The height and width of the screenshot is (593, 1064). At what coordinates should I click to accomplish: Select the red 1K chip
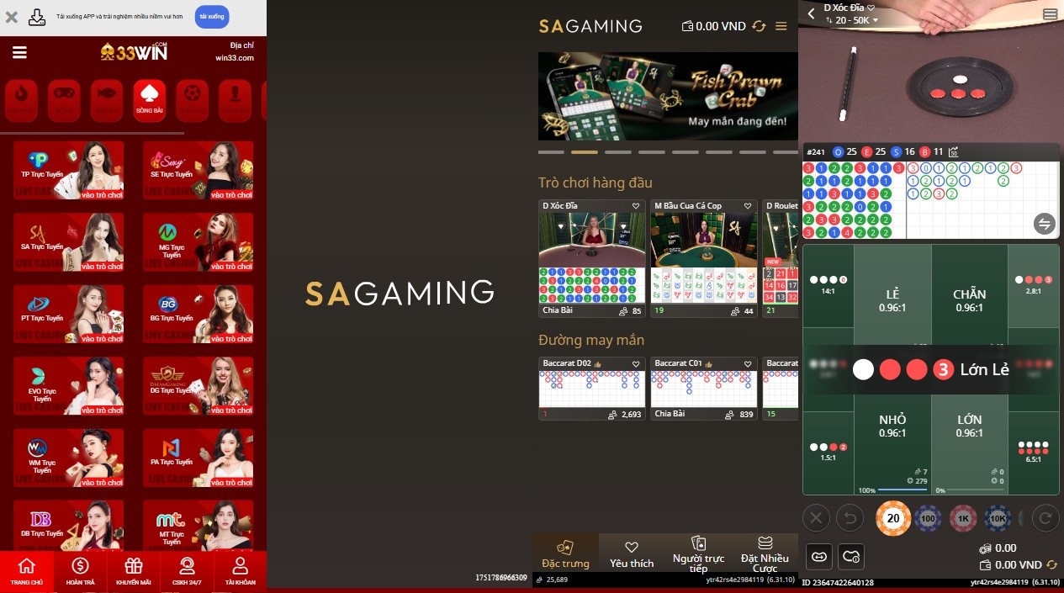[963, 518]
